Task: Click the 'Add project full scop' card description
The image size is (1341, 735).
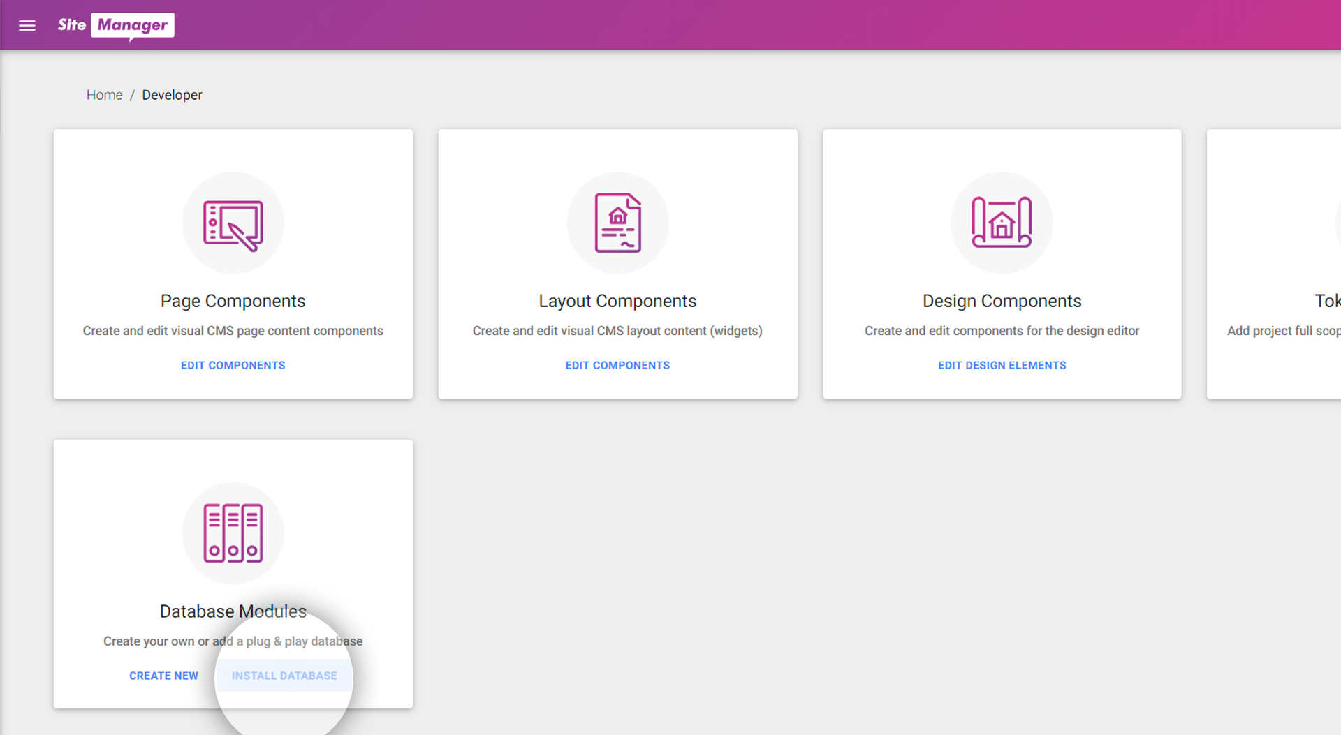Action: (1284, 331)
